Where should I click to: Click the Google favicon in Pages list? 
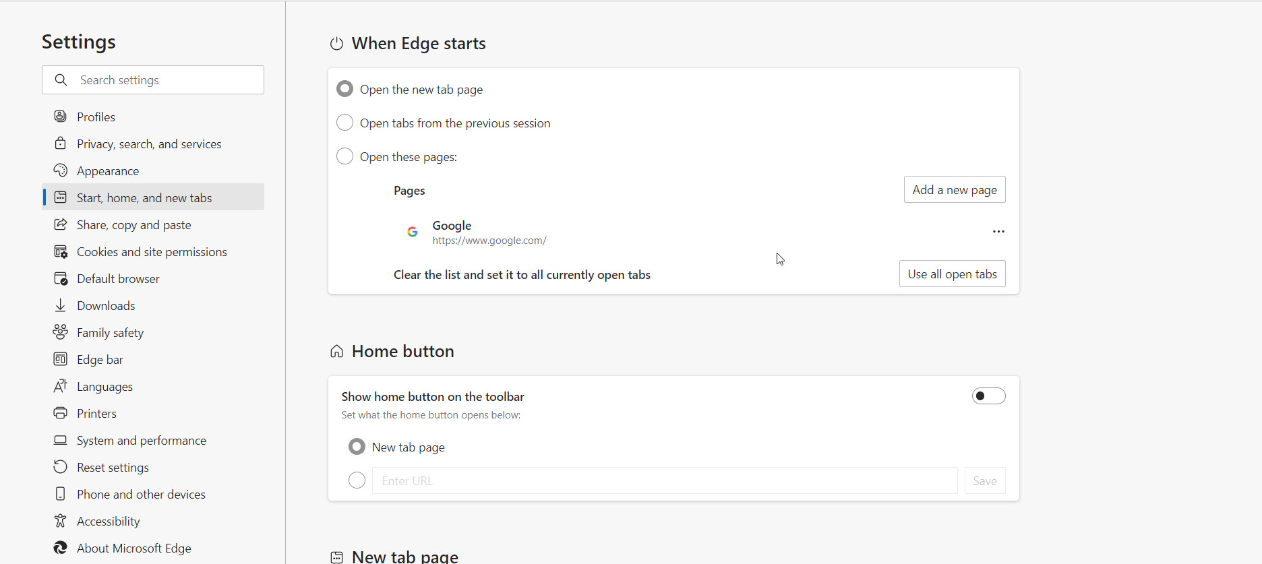click(413, 232)
